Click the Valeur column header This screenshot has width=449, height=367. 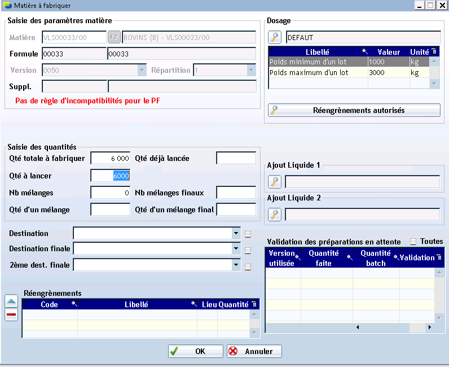pos(389,52)
